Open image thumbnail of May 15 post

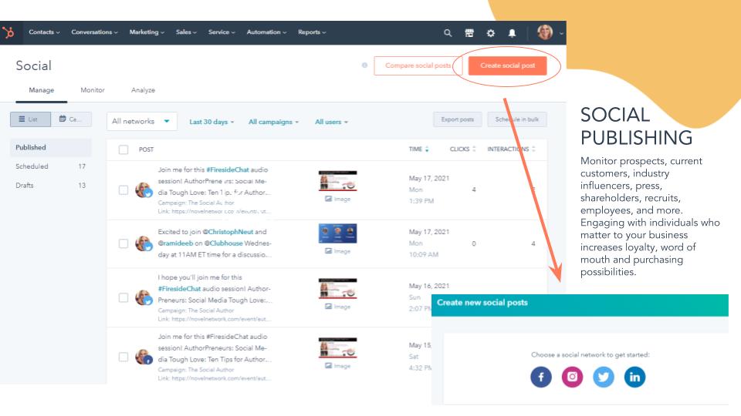tap(337, 347)
